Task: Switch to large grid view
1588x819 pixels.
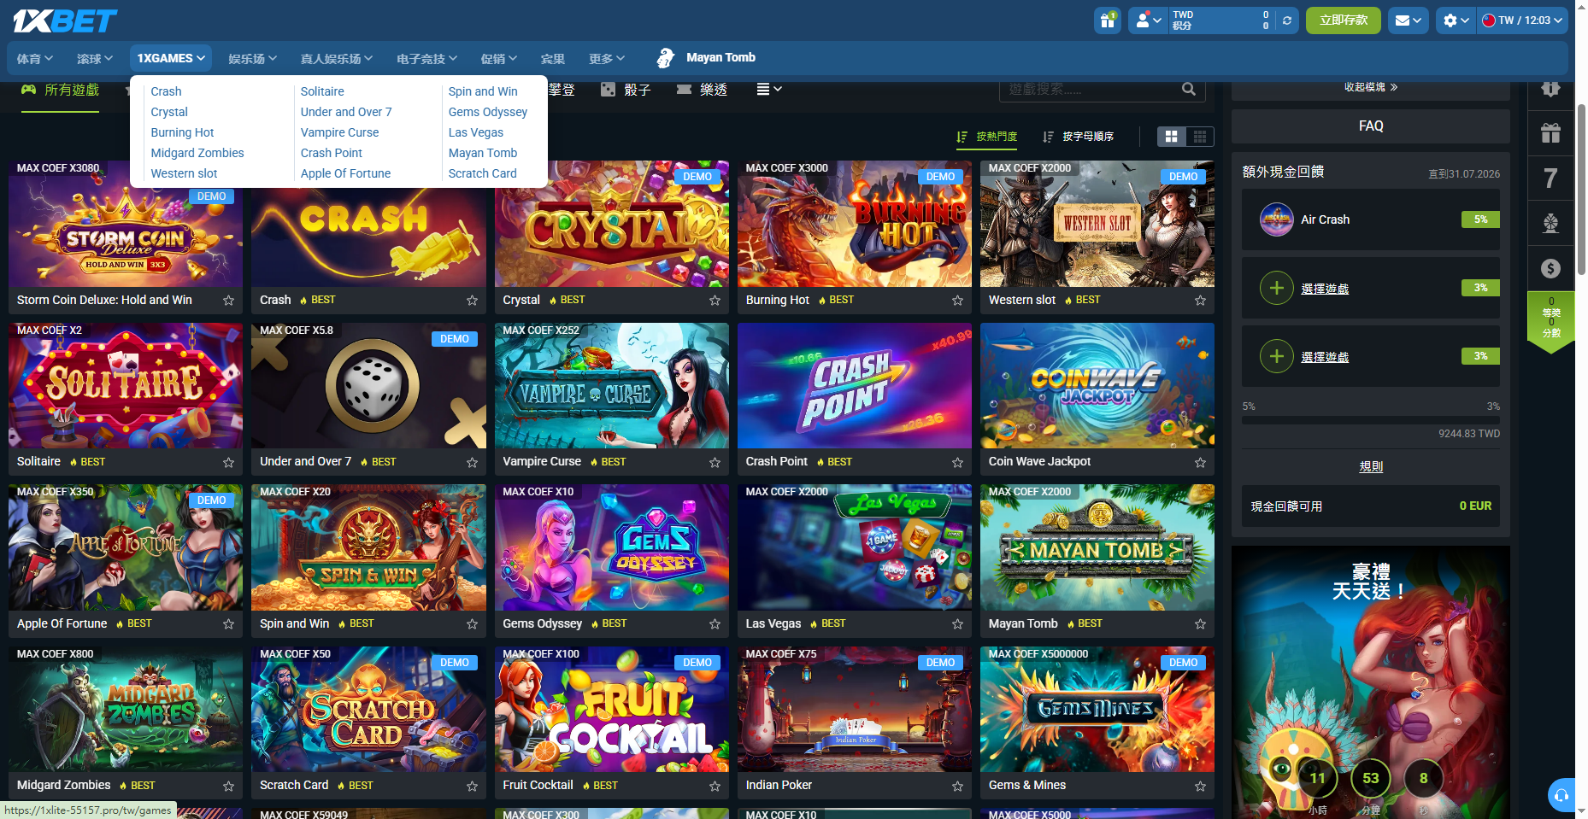Action: [x=1172, y=137]
